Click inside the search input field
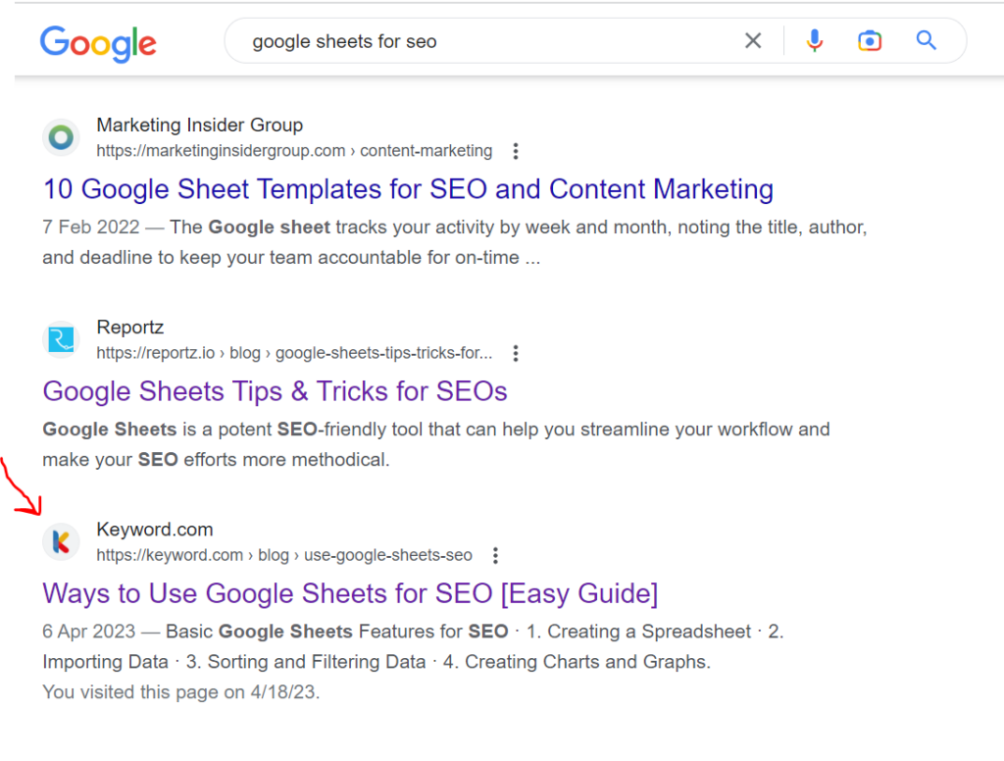1004x761 pixels. click(x=441, y=40)
